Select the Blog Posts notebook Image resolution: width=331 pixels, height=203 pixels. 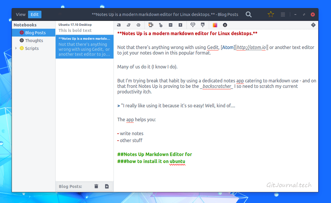pos(34,33)
